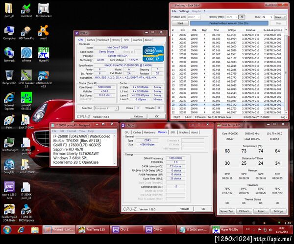Open the Run count dropdown in LinX
The height and width of the screenshot is (244, 294).
[x=268, y=17]
